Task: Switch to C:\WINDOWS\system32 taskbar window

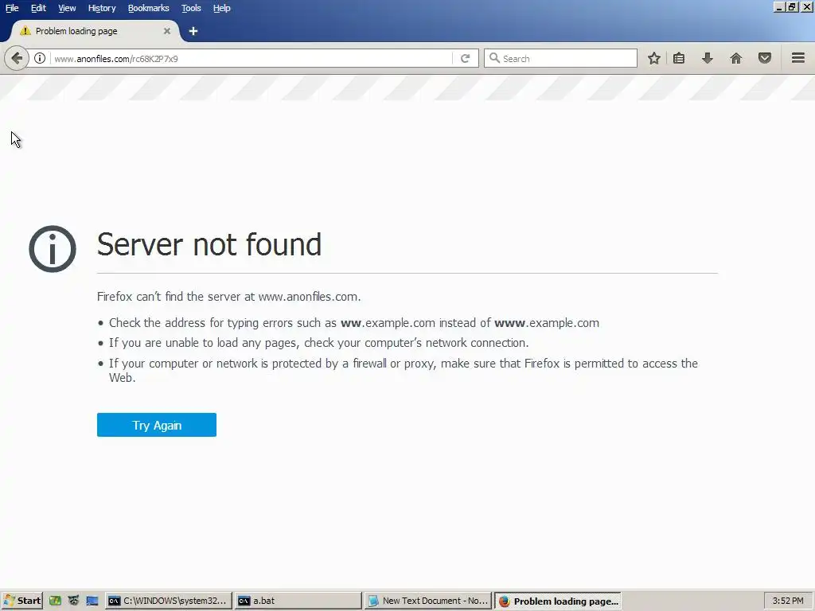Action: [169, 601]
